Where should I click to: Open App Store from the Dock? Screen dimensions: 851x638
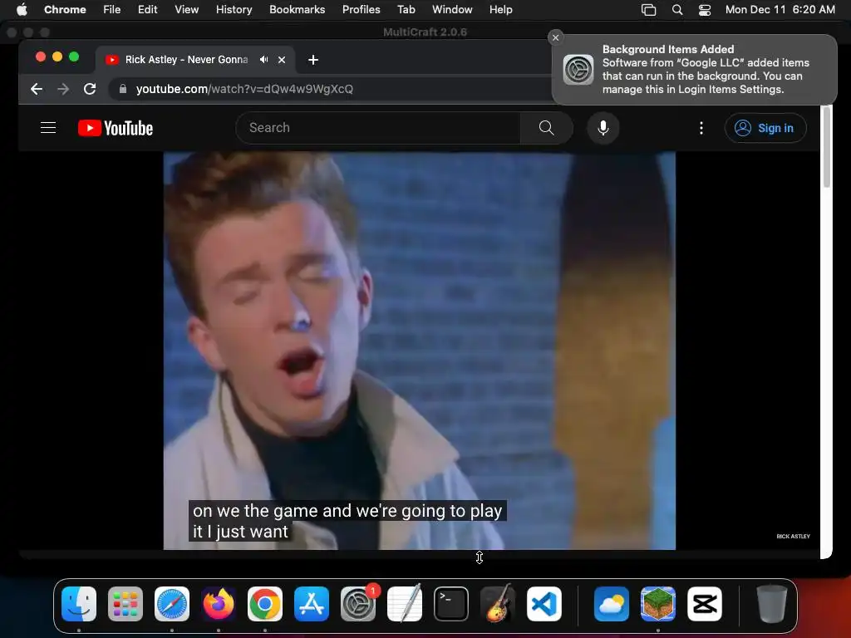(x=312, y=604)
